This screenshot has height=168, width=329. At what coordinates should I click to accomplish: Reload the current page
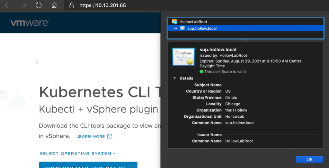click(x=39, y=5)
